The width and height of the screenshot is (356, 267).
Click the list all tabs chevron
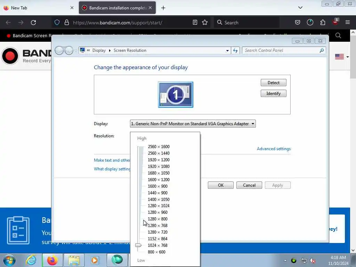[x=300, y=8]
